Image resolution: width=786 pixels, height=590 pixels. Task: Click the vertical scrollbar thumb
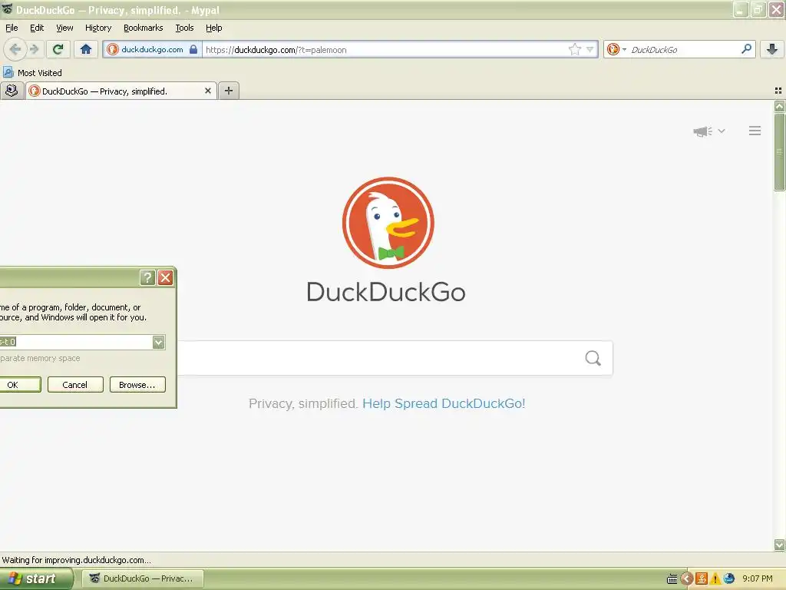point(779,152)
